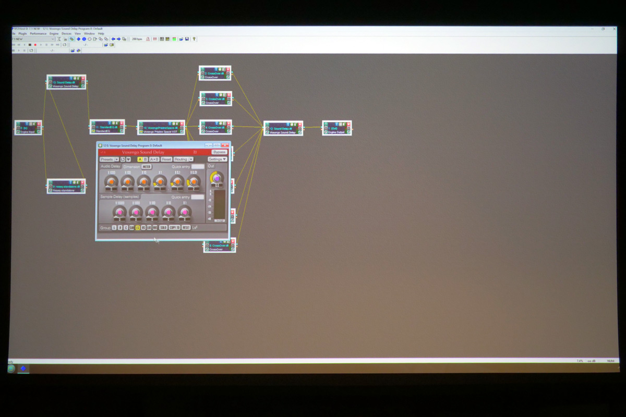The image size is (626, 417).
Task: Click the 200 bpm tempo field
Action: coord(137,39)
